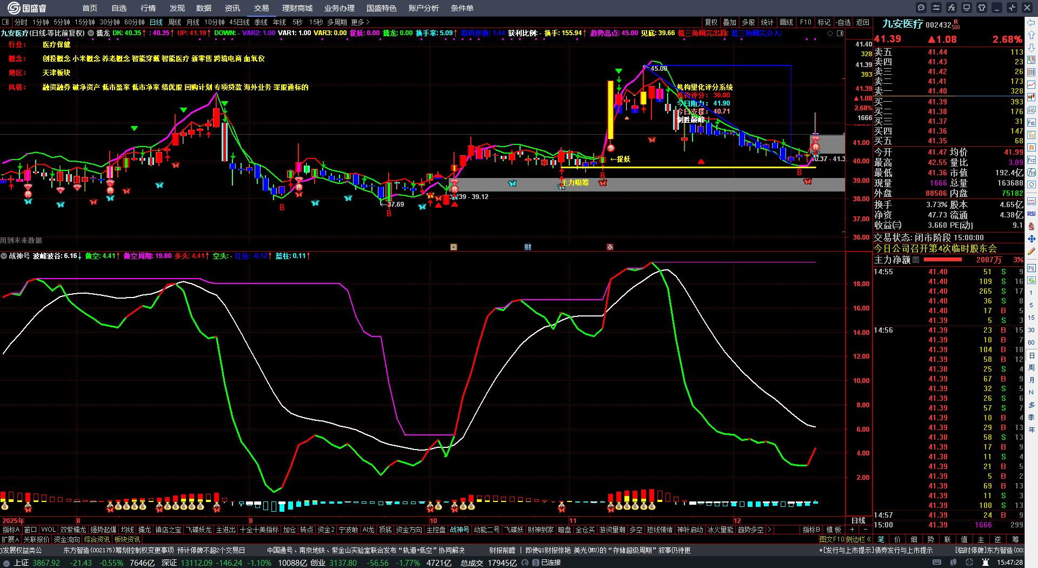
Task: Click the message chat bubble icon
Action: pos(921,8)
